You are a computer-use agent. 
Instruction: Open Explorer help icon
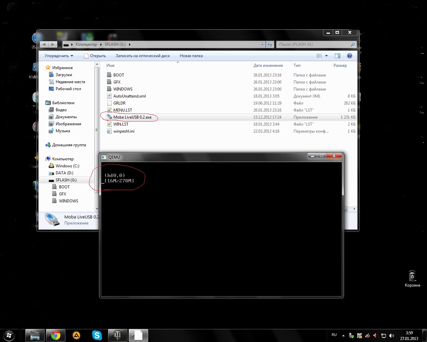[350, 56]
